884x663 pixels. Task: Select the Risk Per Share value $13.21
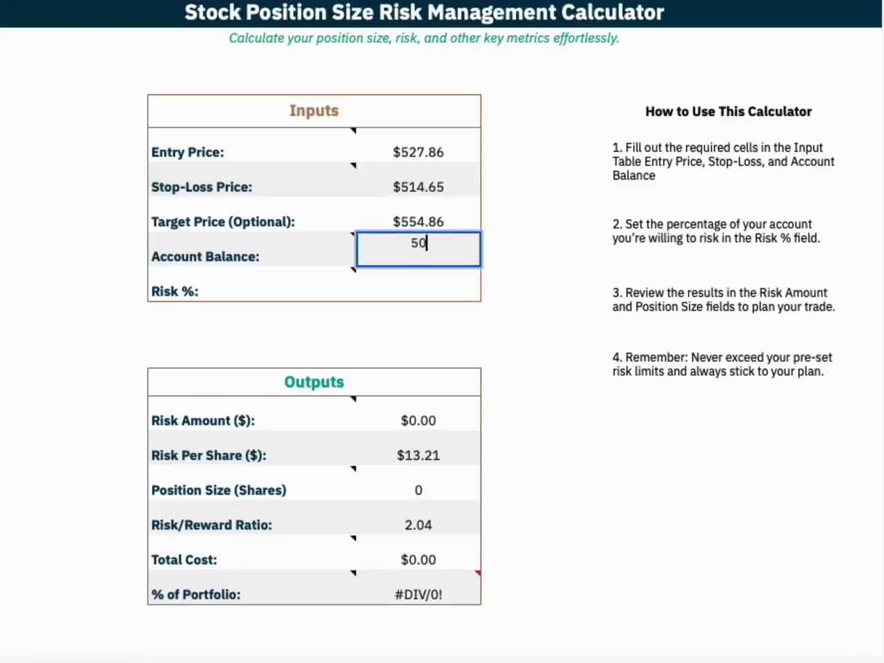tap(419, 455)
